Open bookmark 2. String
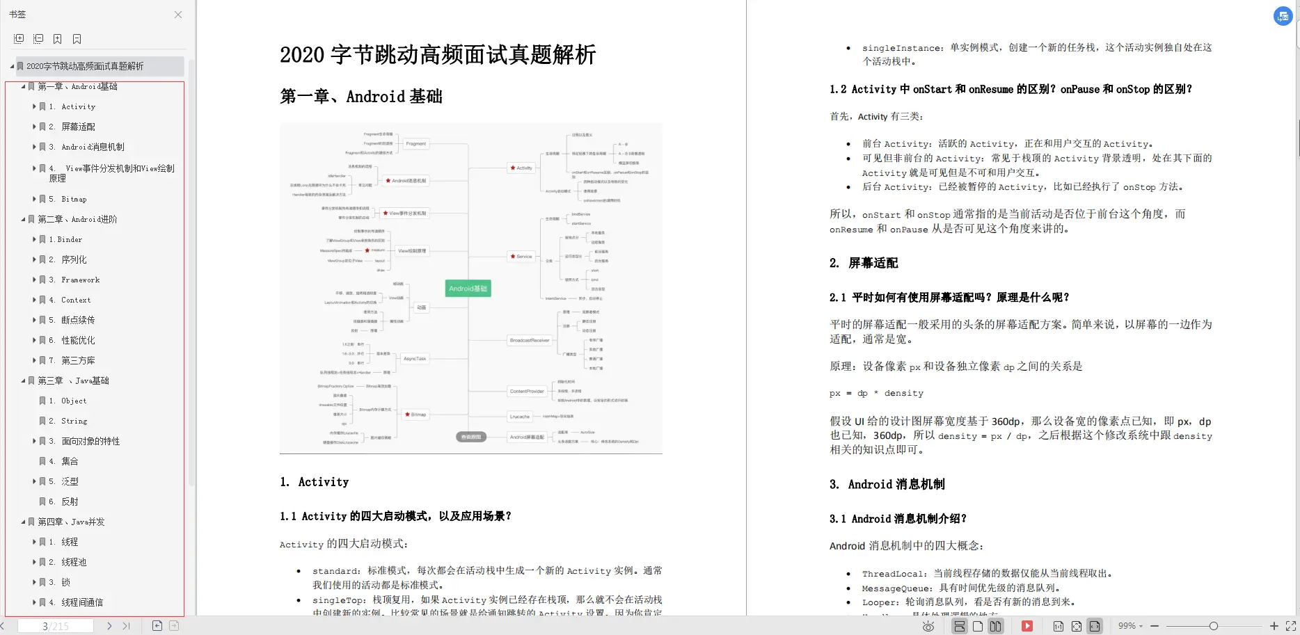Image resolution: width=1300 pixels, height=635 pixels. (x=68, y=421)
